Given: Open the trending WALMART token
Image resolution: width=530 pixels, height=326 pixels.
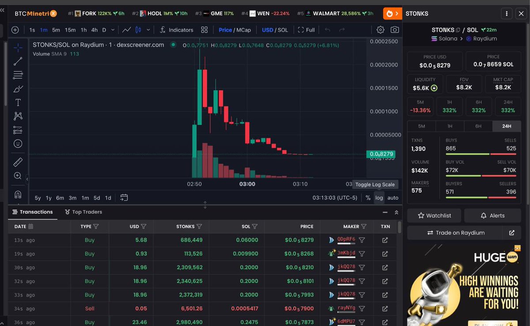Looking at the screenshot, I should (335, 14).
